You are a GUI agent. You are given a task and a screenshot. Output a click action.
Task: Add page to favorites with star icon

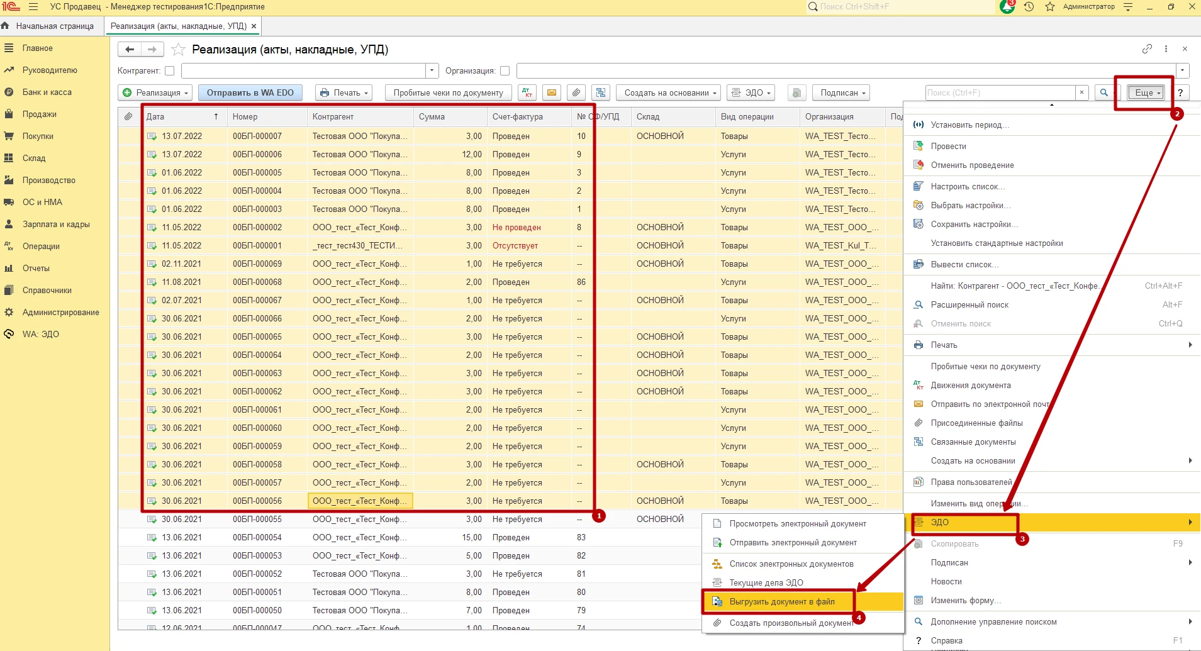tap(179, 50)
